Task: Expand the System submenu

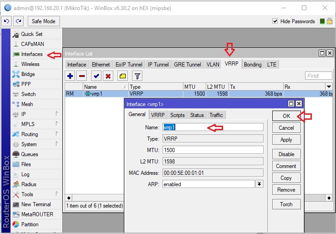Action: coord(57,143)
